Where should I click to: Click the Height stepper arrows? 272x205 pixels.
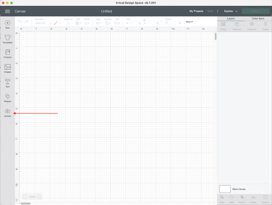(158, 23)
